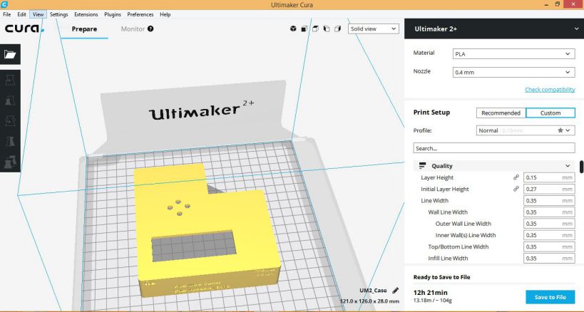Open the Help menu
Screen dimensions: 584x312
[165, 14]
